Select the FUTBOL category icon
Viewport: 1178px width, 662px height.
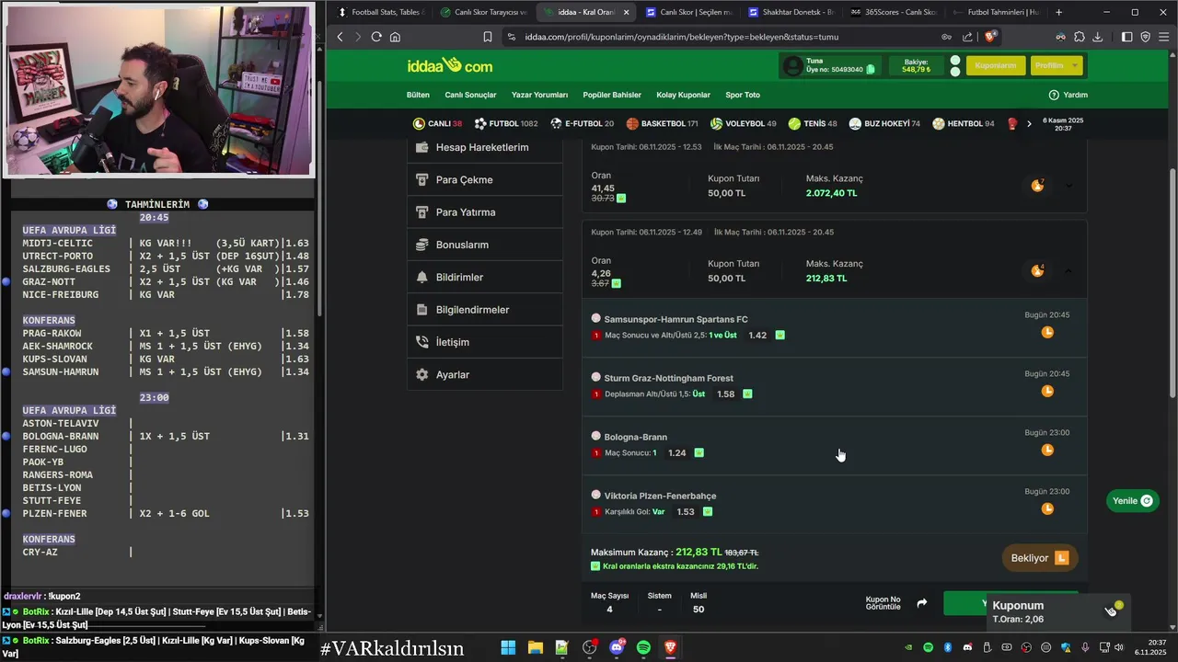[x=480, y=123]
